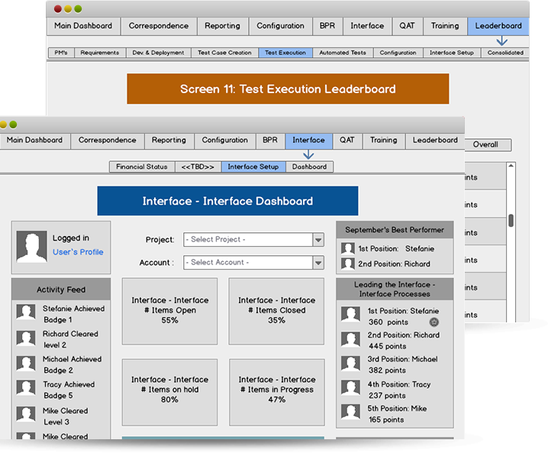
Task: Click the Overall button
Action: (x=488, y=145)
